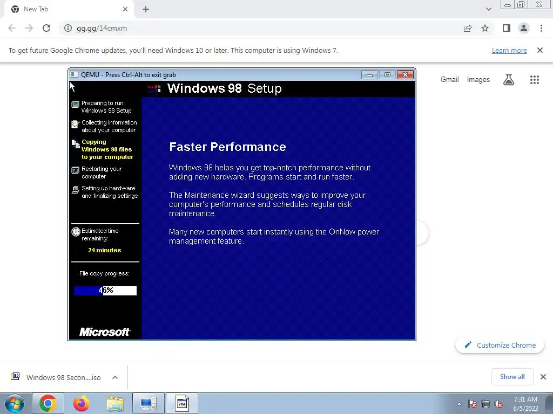This screenshot has width=553, height=414.
Task: Maximize the QEMU window
Action: coord(387,74)
